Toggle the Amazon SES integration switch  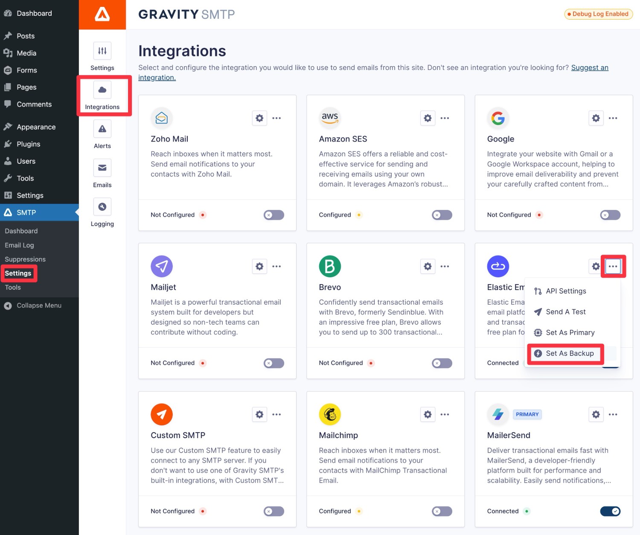[x=442, y=215]
